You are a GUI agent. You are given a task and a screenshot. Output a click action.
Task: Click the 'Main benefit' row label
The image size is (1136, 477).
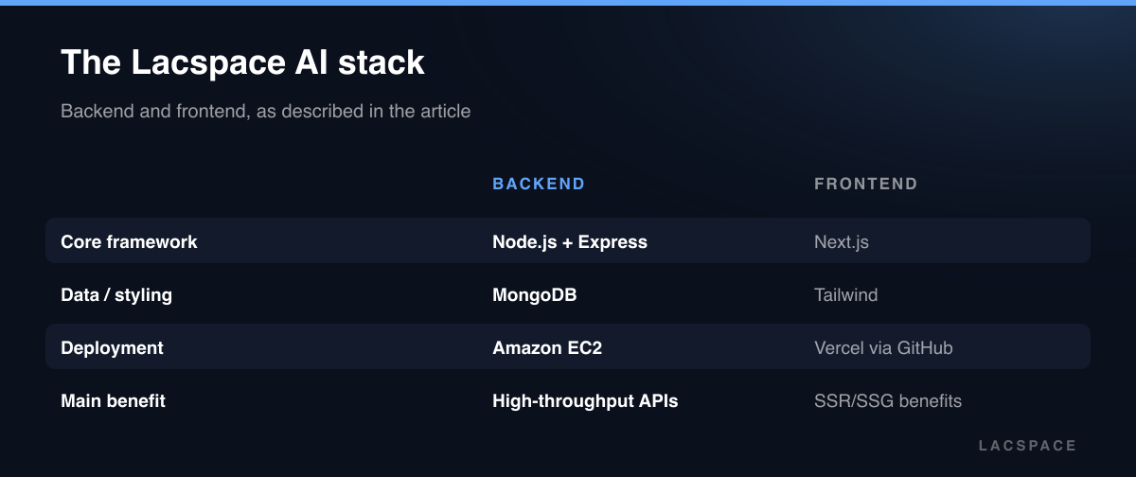coord(114,400)
